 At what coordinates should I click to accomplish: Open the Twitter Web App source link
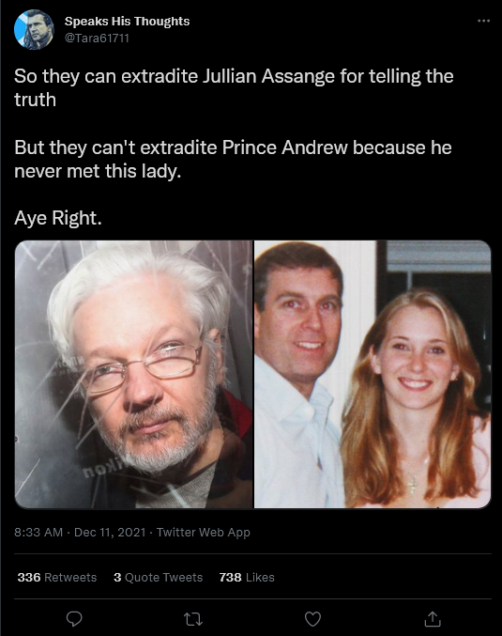coord(204,532)
